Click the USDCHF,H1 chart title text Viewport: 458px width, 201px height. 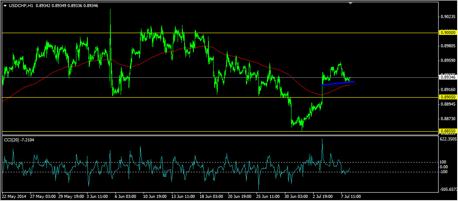point(20,5)
